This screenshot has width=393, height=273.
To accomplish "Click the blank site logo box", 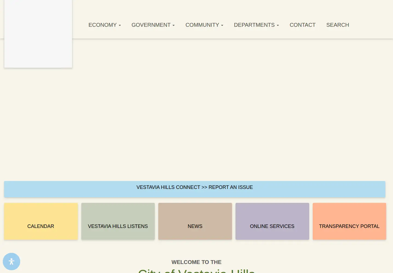I will [x=38, y=34].
